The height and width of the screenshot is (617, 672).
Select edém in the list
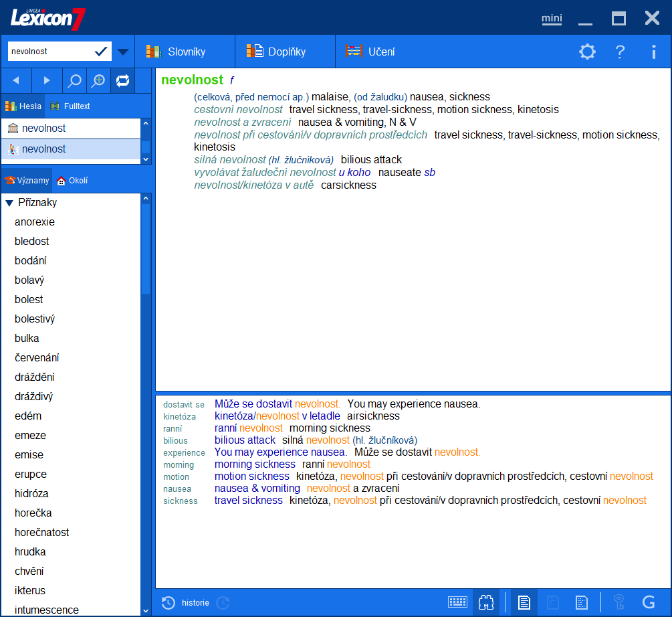(28, 416)
